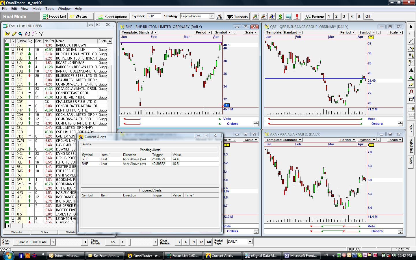Tick the G checkbox for BNB row
The image size is (416, 260).
[13, 67]
